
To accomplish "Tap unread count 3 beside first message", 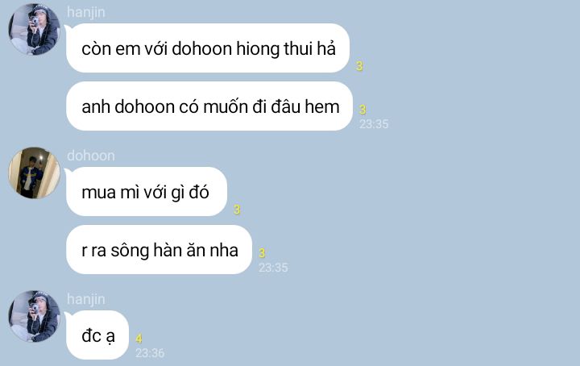I will click(359, 66).
